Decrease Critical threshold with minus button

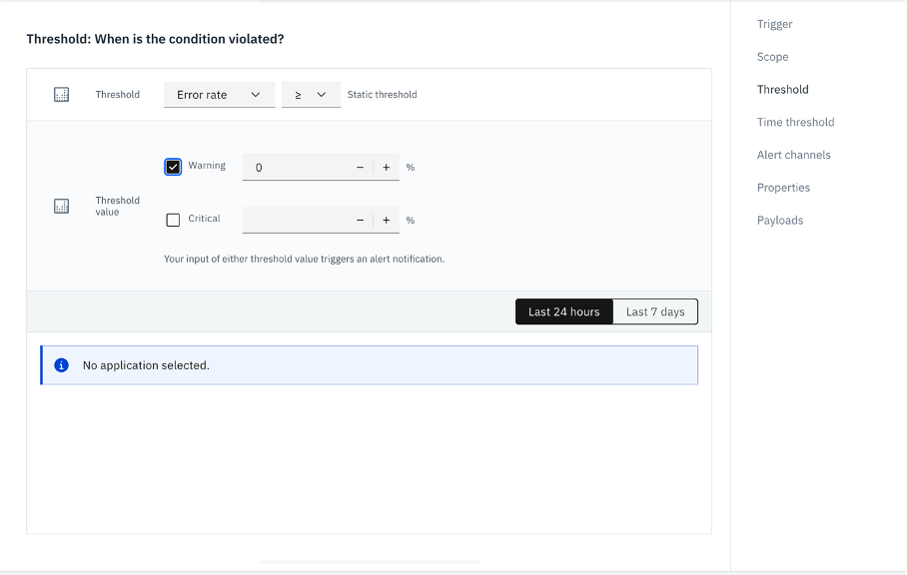tap(360, 221)
